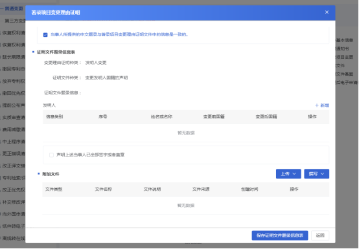Uncheck the 中文题录一致 confirmation checkbox
The width and height of the screenshot is (359, 249).
coord(45,35)
